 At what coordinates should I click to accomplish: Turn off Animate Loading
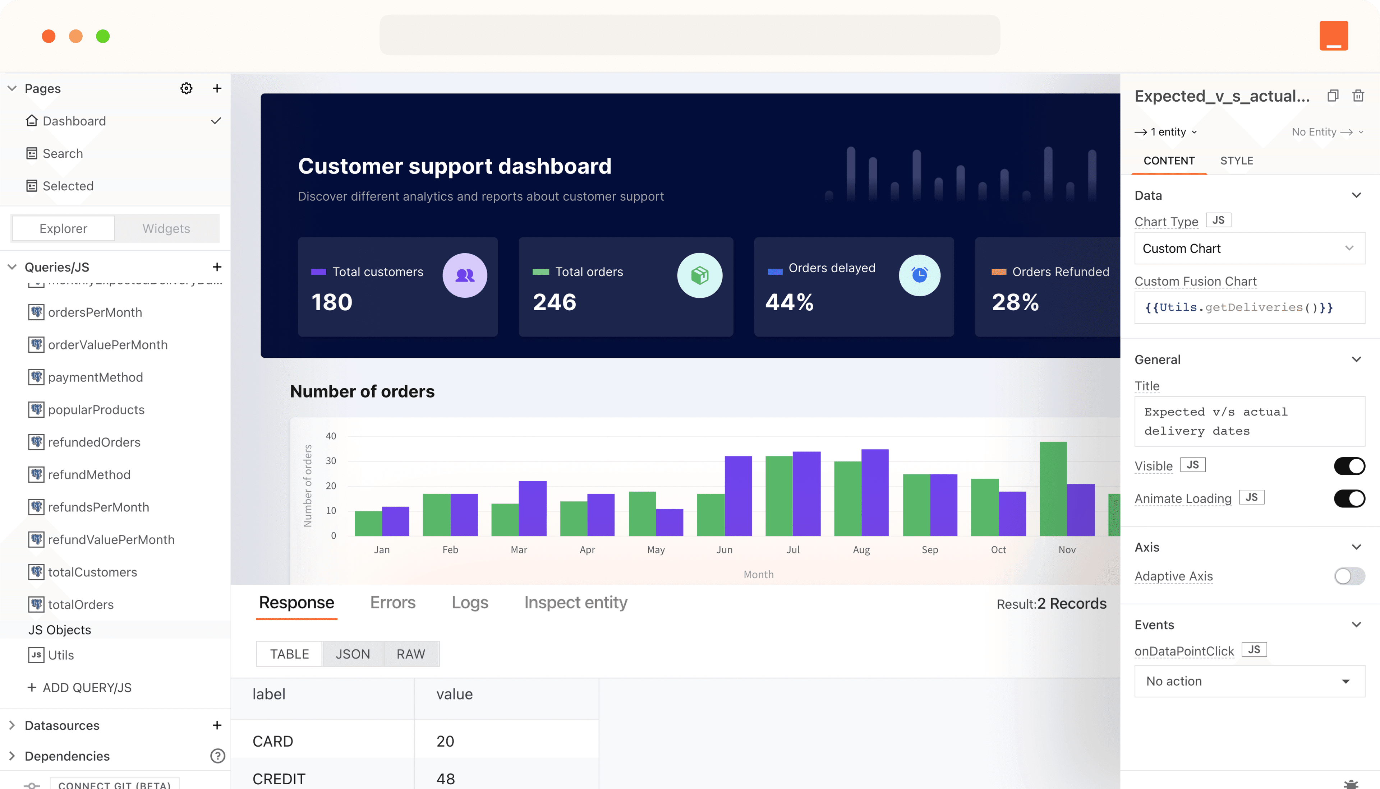[x=1350, y=498]
